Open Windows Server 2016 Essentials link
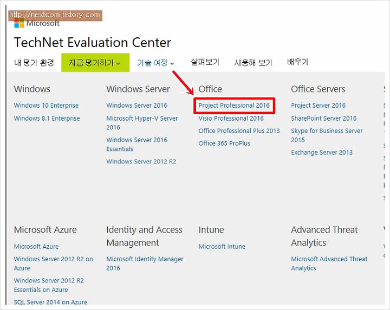 [137, 144]
